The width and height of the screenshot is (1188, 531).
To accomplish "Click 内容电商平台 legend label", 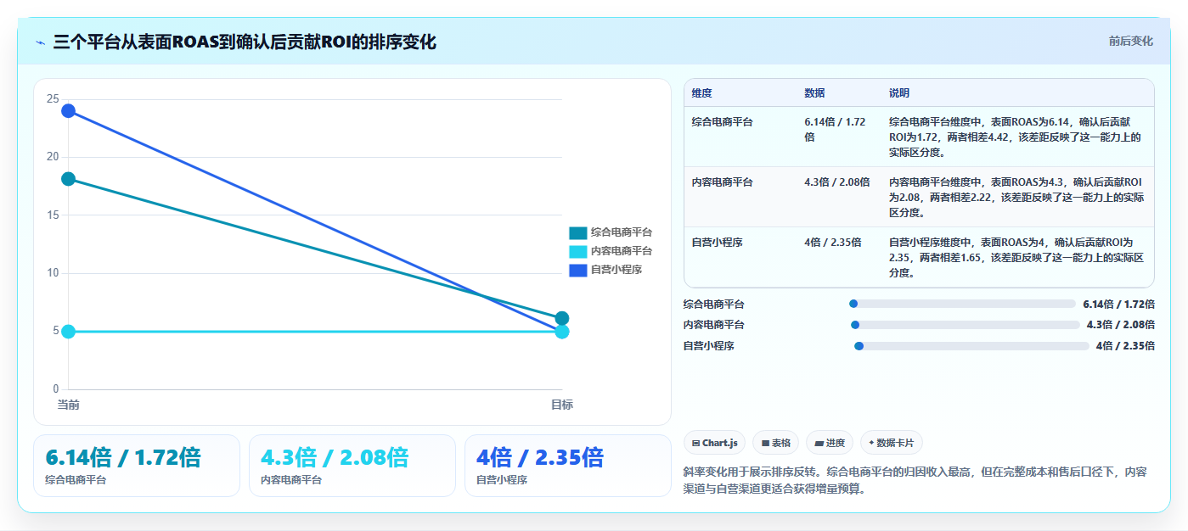I will (x=622, y=251).
